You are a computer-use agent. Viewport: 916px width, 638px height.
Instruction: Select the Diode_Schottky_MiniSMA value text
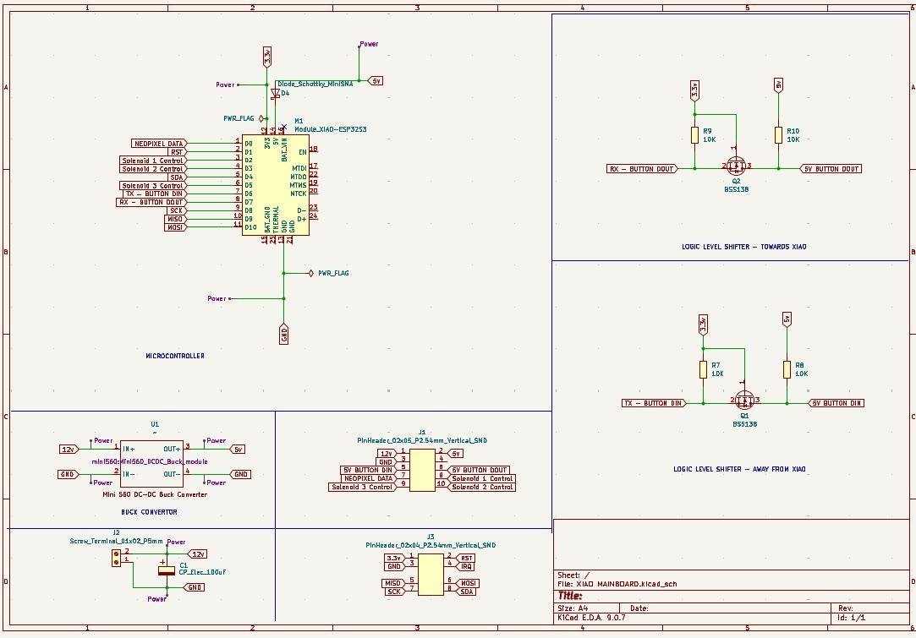point(315,84)
